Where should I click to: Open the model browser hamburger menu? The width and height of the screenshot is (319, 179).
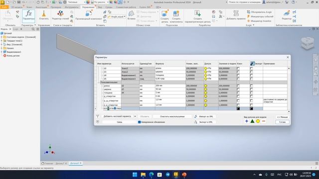click(x=38, y=29)
